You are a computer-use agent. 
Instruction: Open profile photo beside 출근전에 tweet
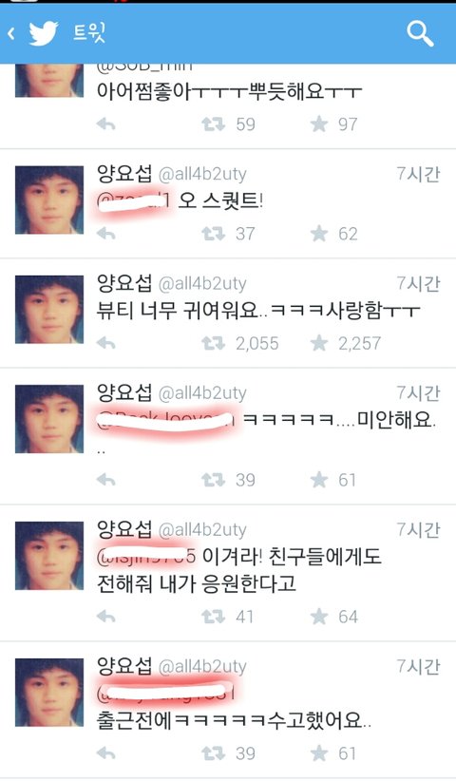click(x=49, y=693)
